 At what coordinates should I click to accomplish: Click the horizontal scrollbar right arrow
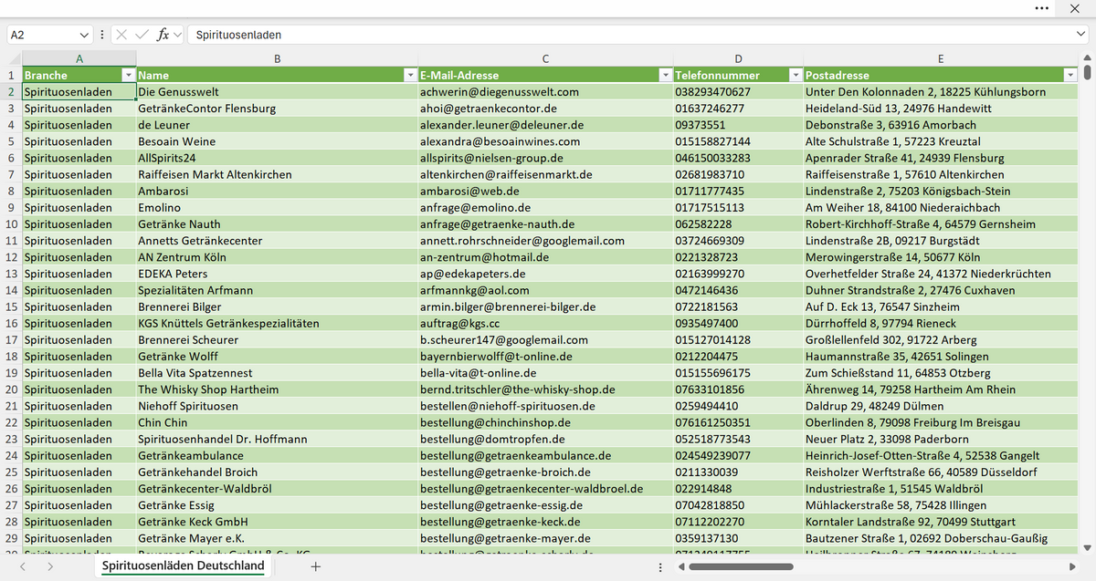1070,566
